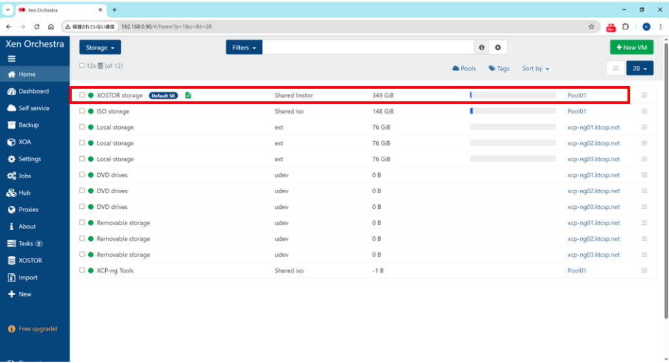Click the XOSTOR storage usage bar

[x=512, y=95]
